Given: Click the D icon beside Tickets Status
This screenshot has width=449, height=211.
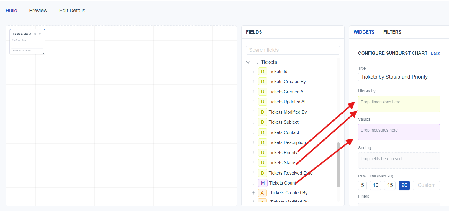Looking at the screenshot, I should 262,163.
